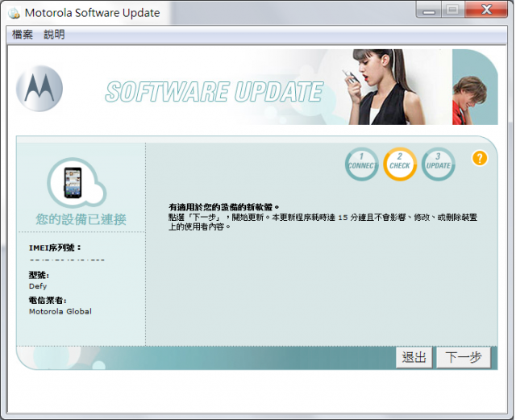Click the SOFTWARE UPDATE banner title
Viewport: 516px width, 420px height.
214,92
